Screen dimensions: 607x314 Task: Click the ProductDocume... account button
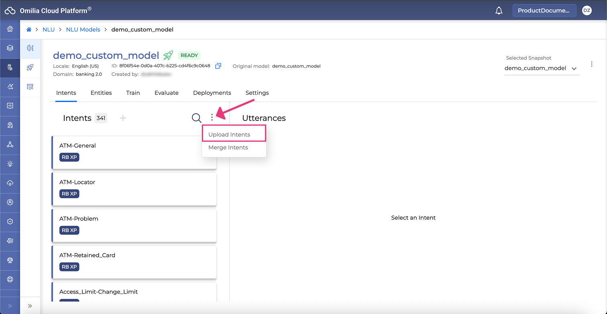click(x=544, y=11)
